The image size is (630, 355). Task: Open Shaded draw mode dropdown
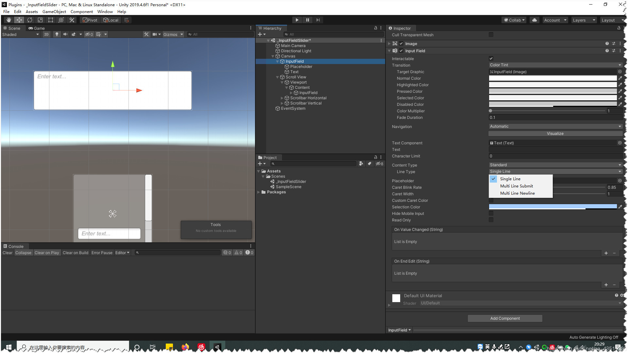[x=21, y=34]
